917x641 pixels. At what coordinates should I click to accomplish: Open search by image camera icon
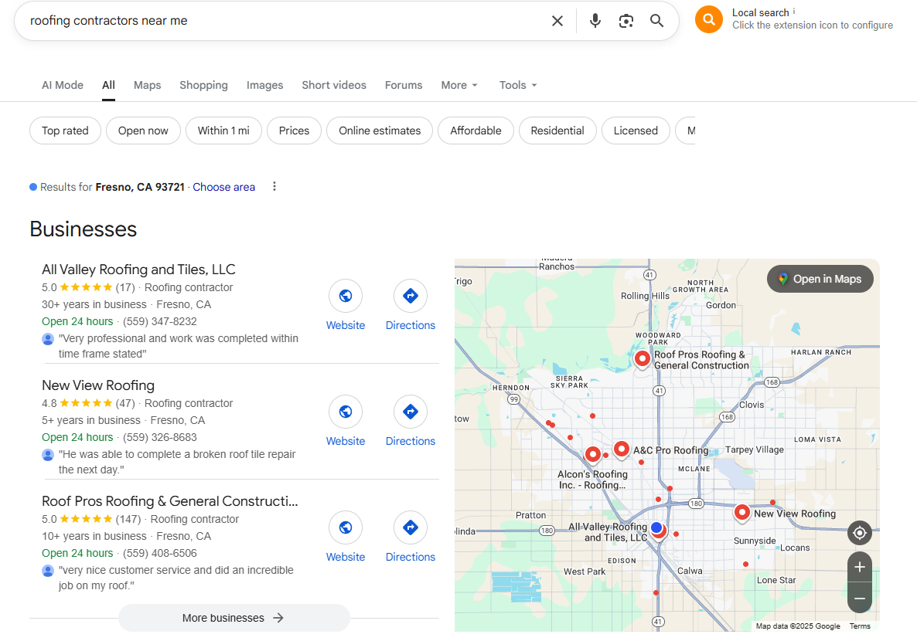[626, 21]
